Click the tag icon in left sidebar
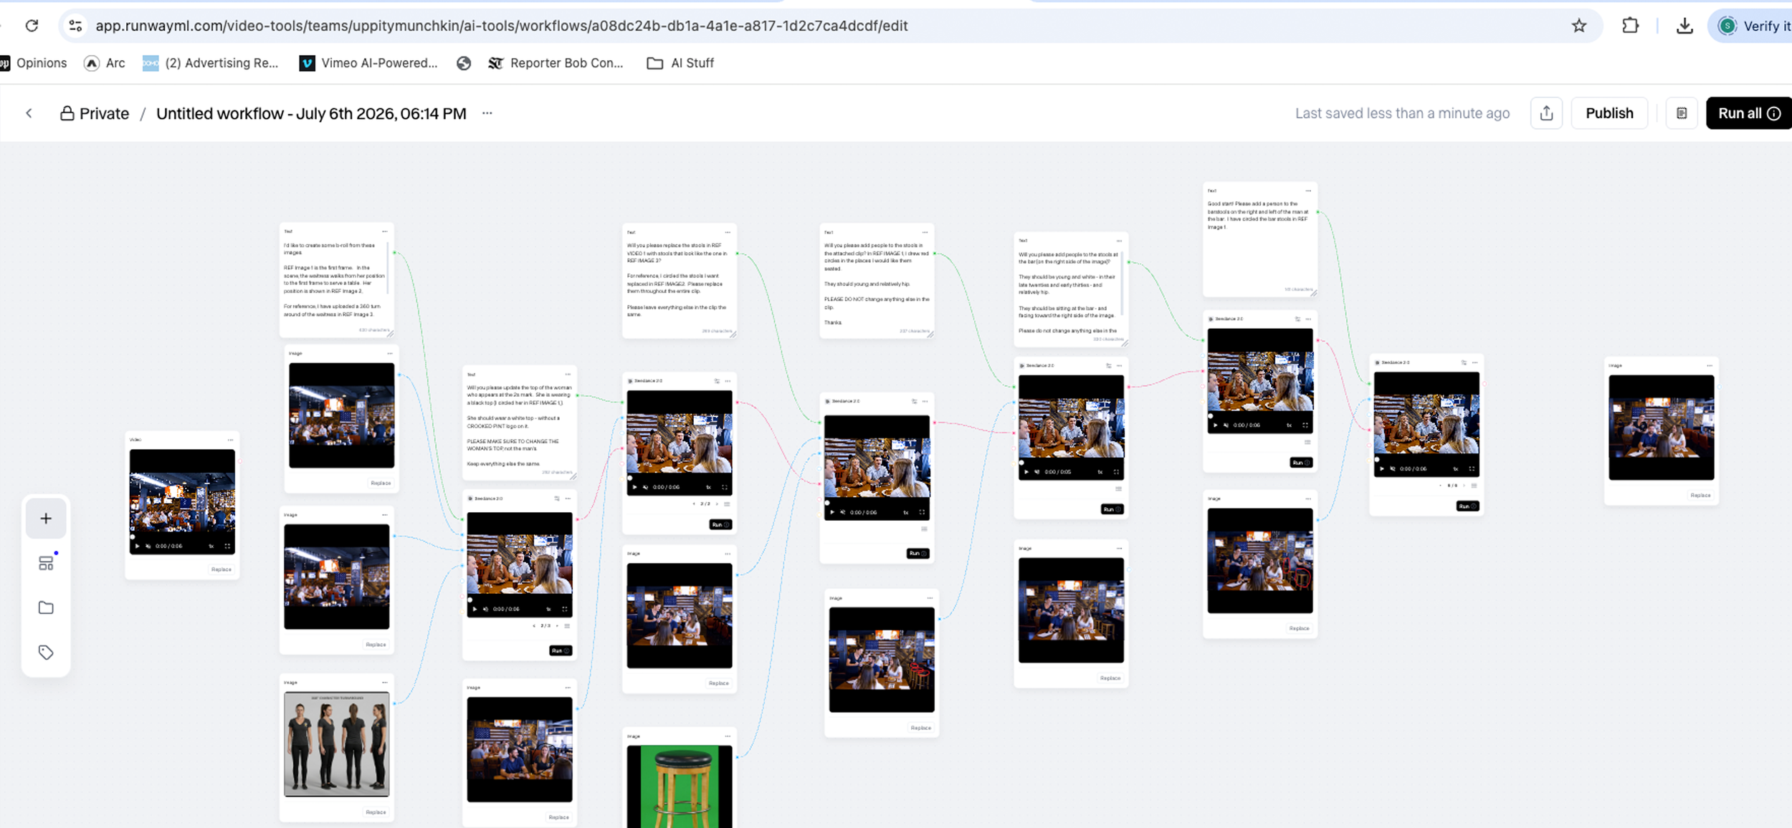 pos(46,652)
